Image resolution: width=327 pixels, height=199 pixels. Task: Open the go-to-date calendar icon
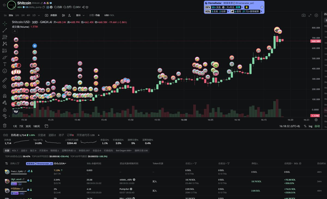[46, 126]
